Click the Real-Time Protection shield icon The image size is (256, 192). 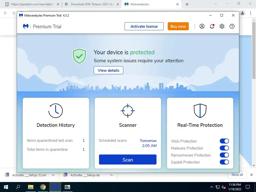point(200,111)
